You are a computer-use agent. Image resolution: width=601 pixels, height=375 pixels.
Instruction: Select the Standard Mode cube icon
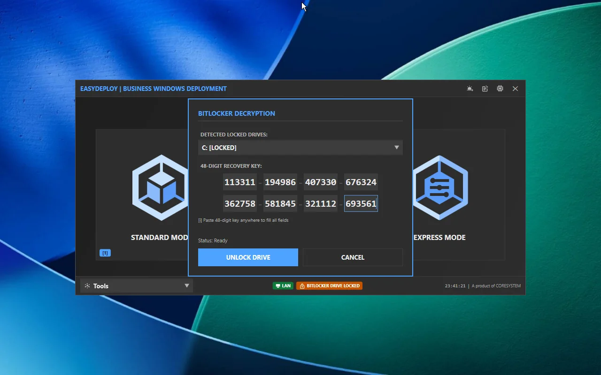pyautogui.click(x=161, y=187)
